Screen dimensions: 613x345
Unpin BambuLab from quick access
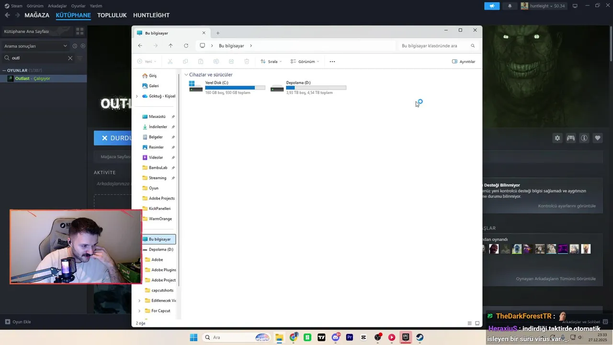[x=173, y=168]
